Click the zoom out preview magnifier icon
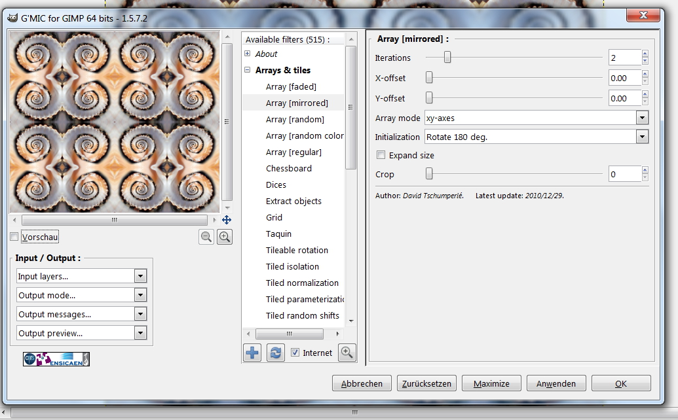 point(206,237)
